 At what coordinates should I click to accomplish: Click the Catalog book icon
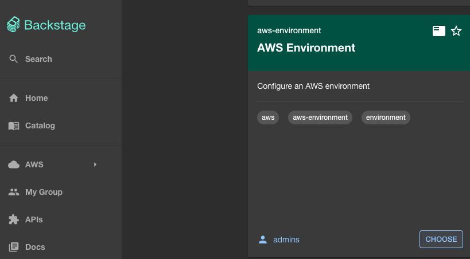click(x=14, y=125)
